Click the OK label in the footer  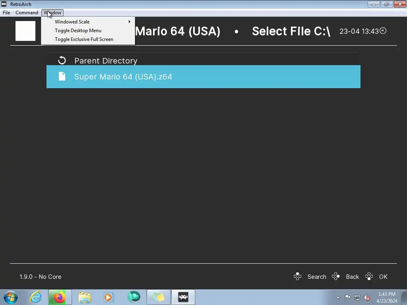[383, 277]
